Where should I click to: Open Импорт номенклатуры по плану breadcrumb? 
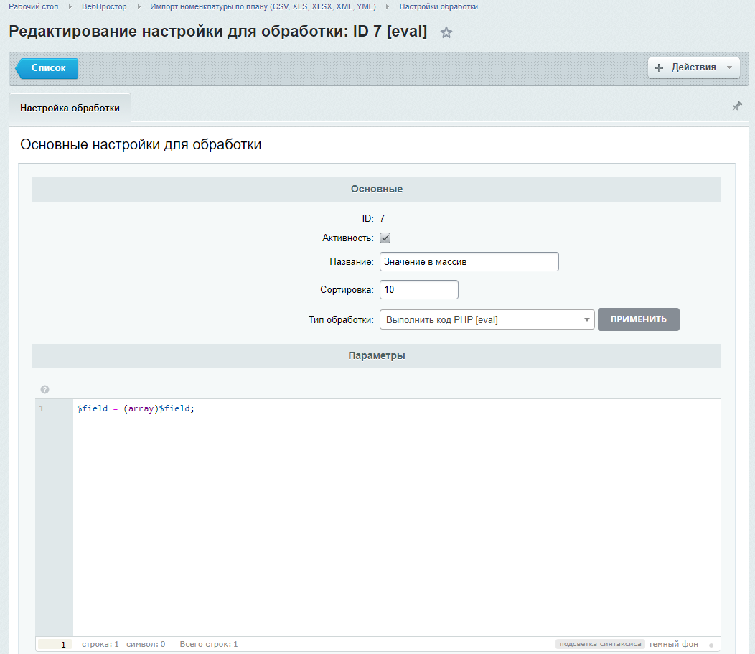263,6
